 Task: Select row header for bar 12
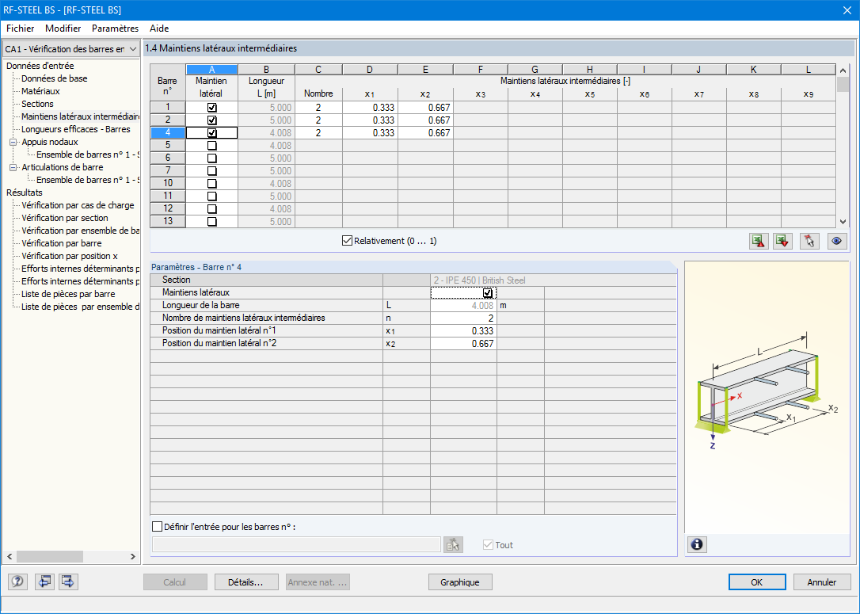coord(168,208)
